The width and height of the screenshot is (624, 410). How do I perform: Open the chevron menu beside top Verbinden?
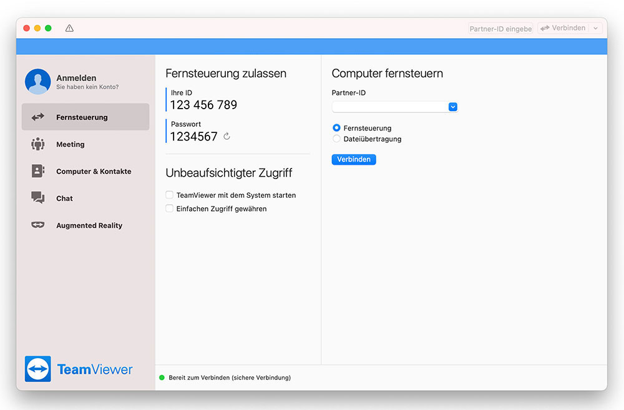596,28
